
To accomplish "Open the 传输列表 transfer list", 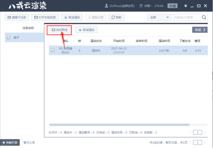I will coord(10,143).
